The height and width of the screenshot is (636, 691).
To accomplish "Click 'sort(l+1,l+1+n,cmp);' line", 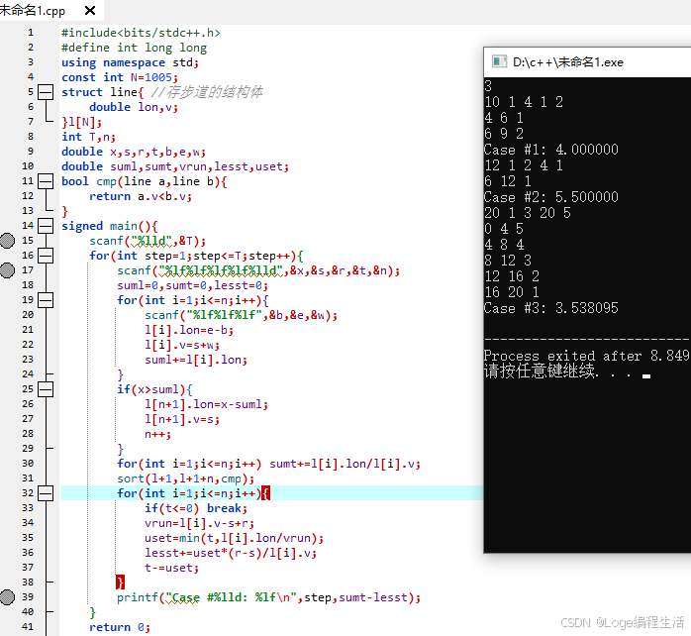I will point(185,478).
